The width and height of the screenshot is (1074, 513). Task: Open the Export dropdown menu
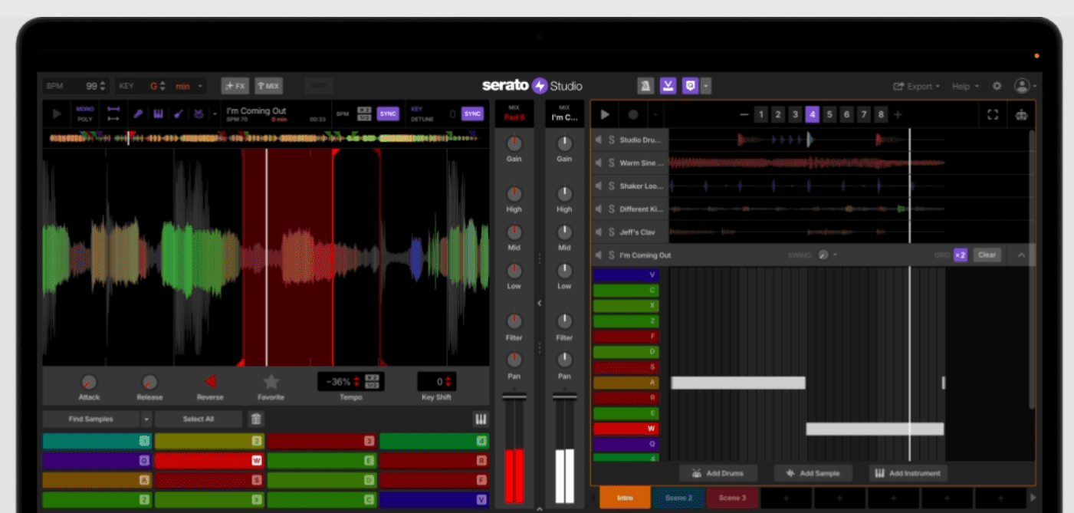pyautogui.click(x=917, y=87)
